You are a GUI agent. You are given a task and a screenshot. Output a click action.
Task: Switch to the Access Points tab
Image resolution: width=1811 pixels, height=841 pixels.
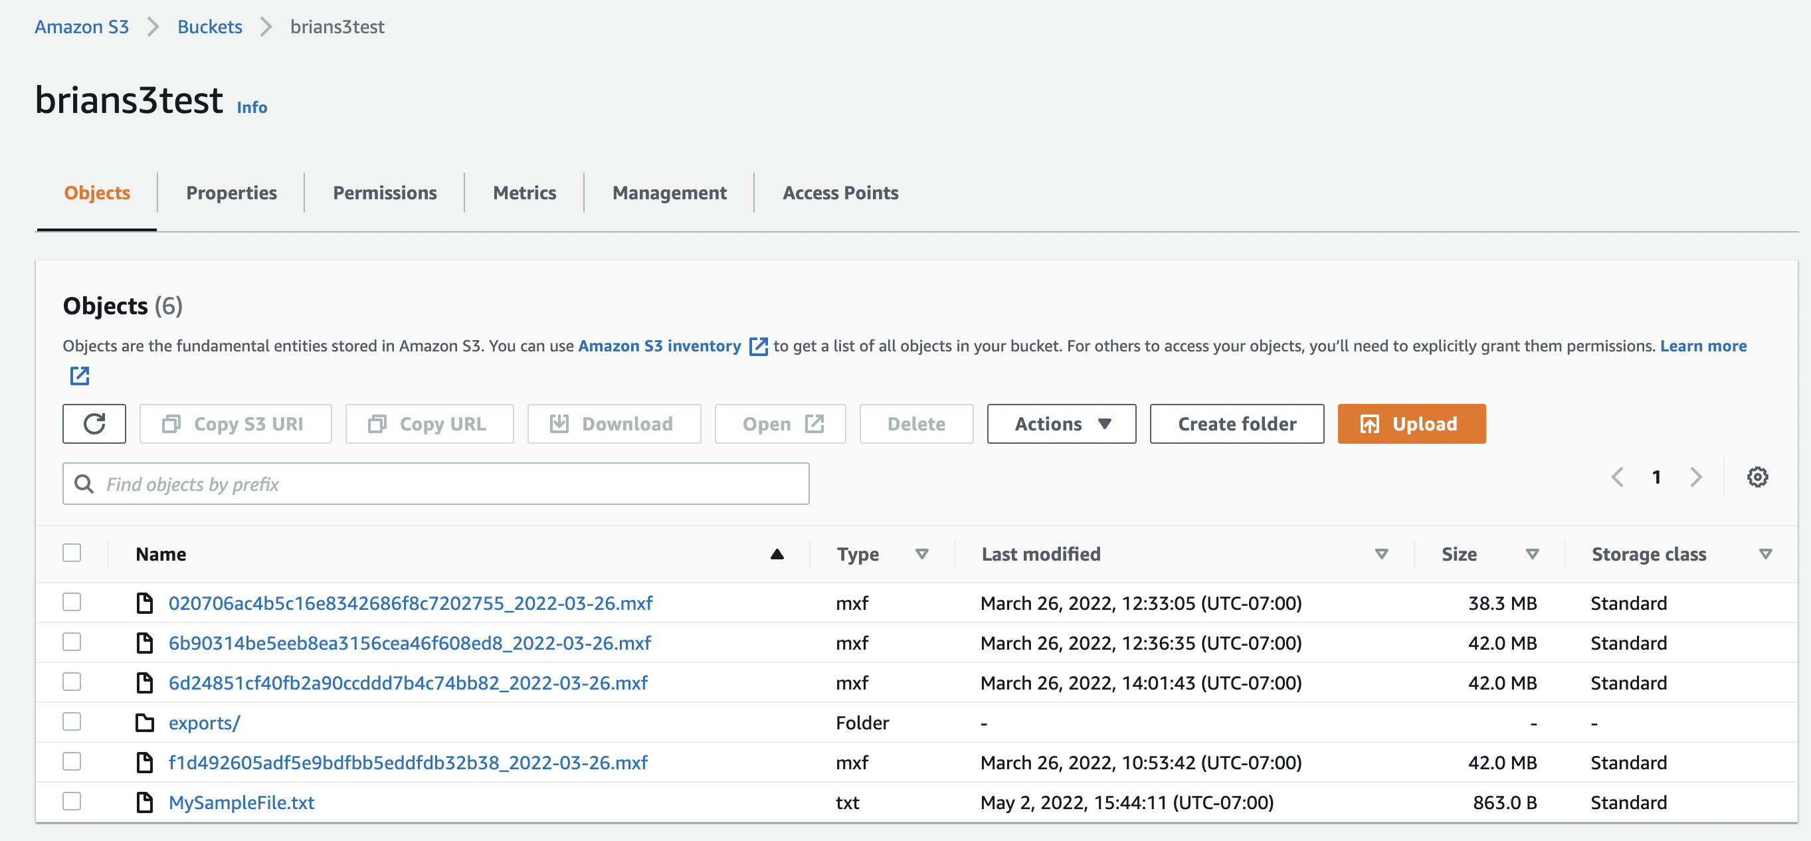coord(840,193)
